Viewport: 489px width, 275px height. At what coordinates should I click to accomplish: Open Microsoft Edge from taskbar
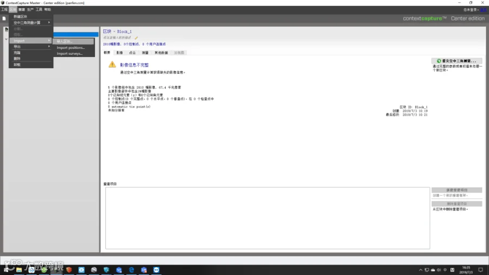(131, 270)
